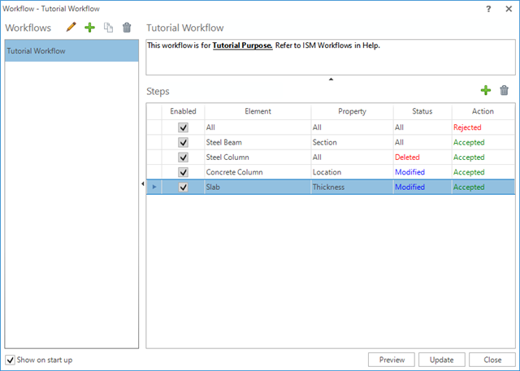The image size is (520, 371).
Task: Click the Action column header
Action: (x=483, y=111)
